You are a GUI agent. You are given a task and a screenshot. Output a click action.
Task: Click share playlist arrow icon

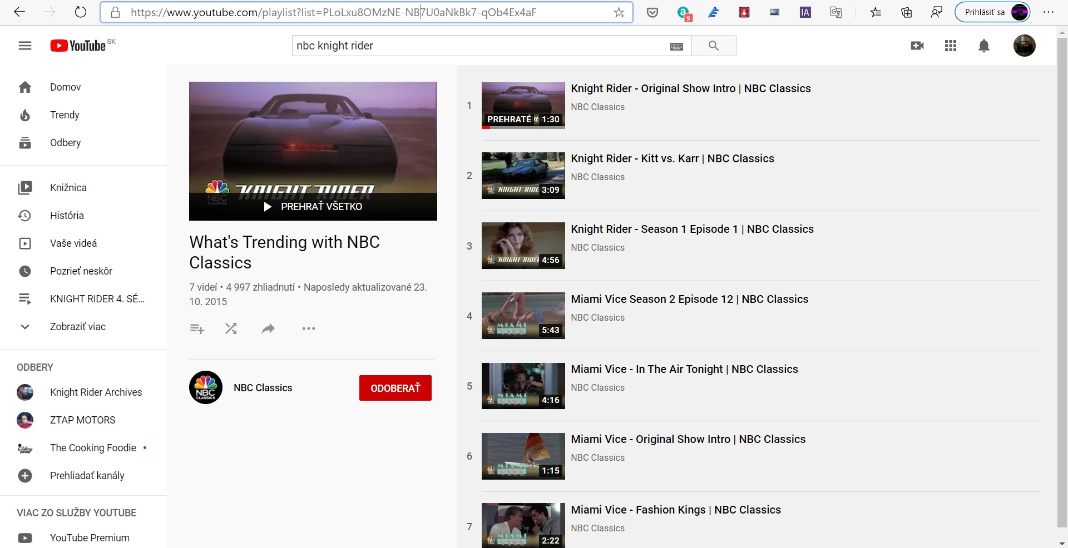click(x=268, y=328)
